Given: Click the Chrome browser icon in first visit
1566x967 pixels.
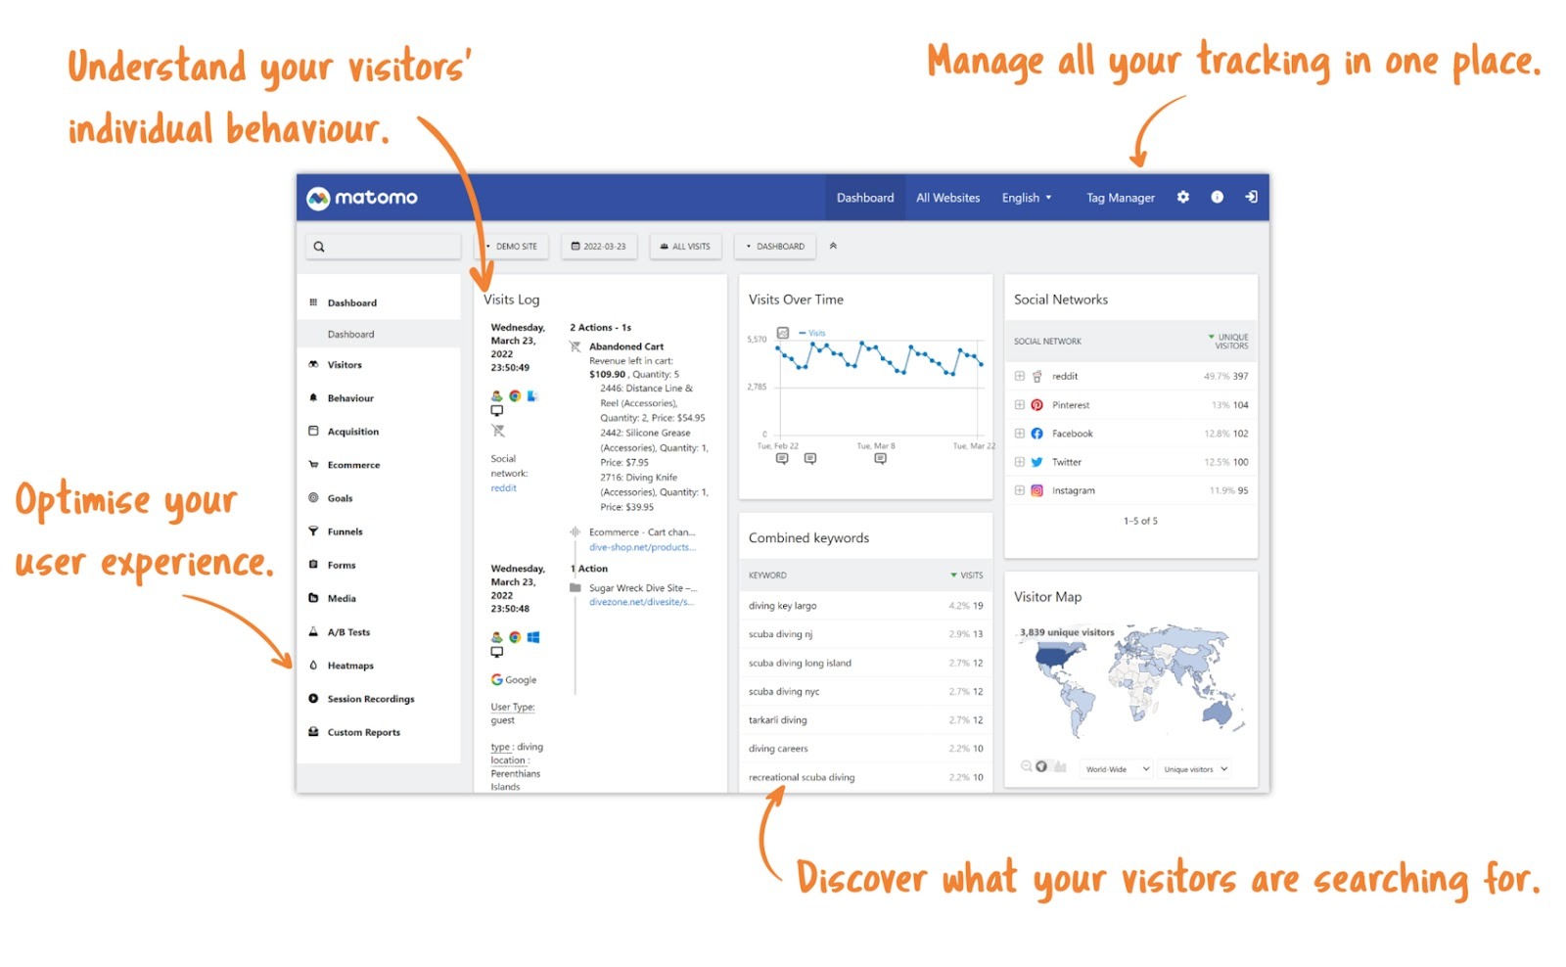Looking at the screenshot, I should 515,396.
